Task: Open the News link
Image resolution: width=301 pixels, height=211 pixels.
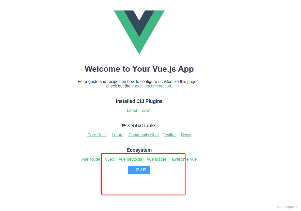Action: (x=186, y=135)
